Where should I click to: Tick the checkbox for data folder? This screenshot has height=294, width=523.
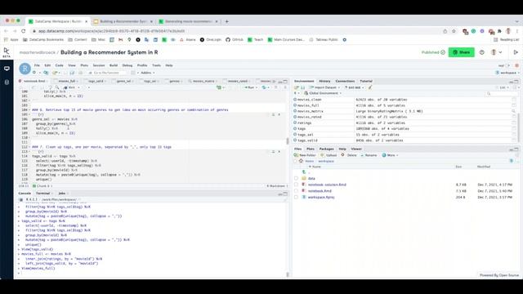coord(296,178)
